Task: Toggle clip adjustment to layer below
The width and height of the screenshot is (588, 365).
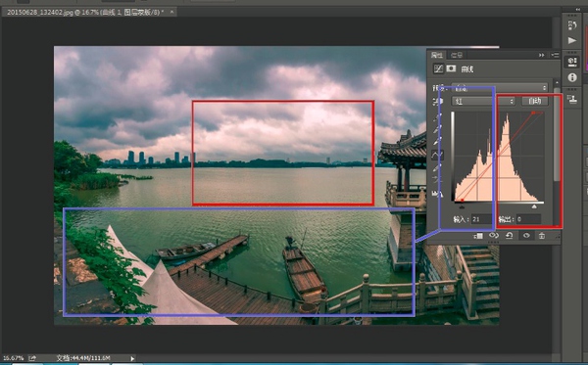Action: (478, 236)
